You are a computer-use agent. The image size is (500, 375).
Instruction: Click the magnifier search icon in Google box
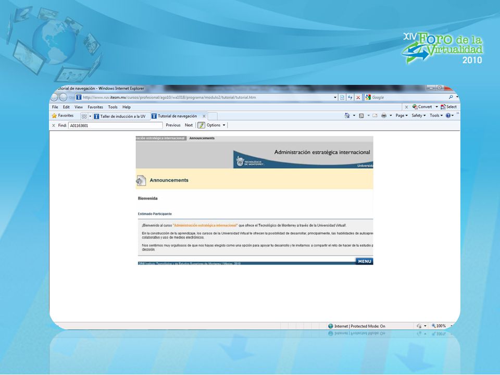coord(451,97)
